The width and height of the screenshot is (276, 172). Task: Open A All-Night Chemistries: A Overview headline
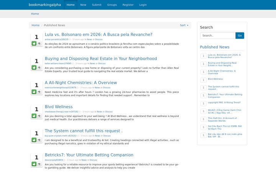81,83
